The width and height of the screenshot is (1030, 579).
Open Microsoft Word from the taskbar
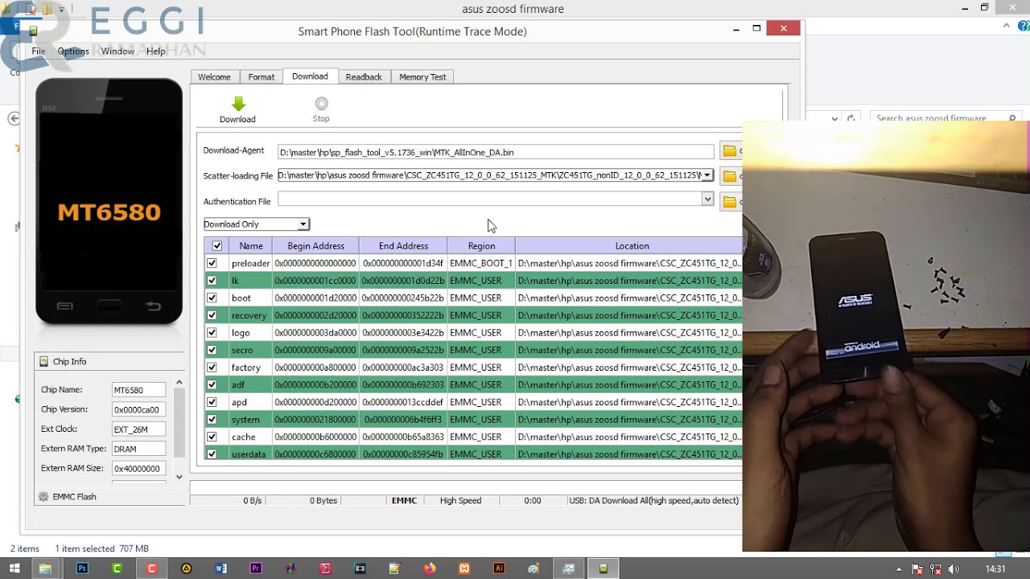pos(221,569)
